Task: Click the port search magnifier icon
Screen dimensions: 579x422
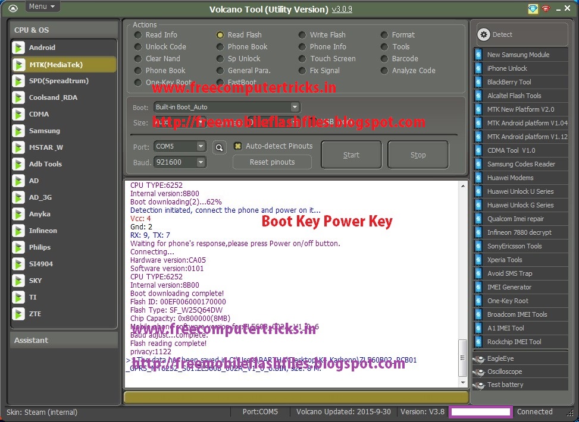Action: (220, 147)
